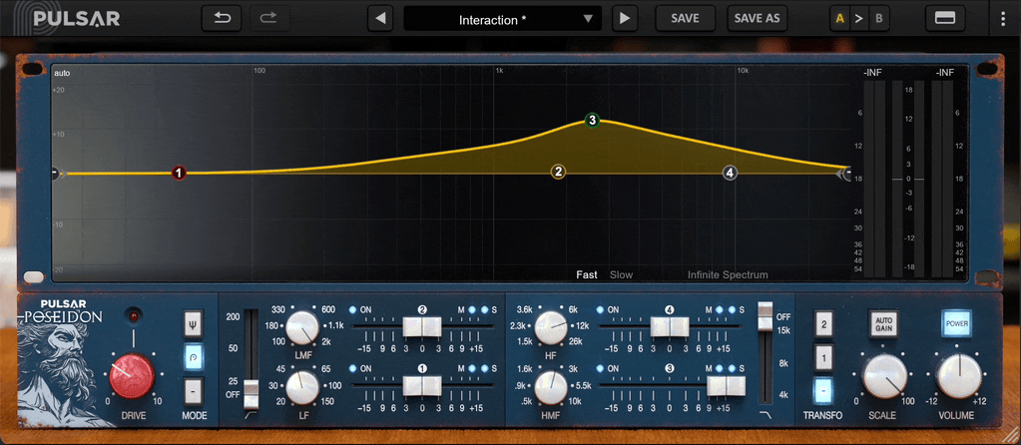Click the redo arrow button

coord(268,18)
